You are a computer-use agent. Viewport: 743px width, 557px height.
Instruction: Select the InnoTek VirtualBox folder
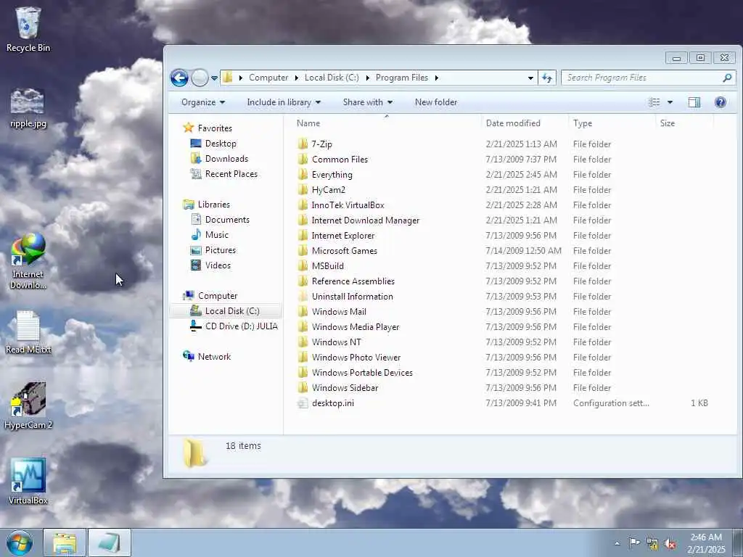[x=348, y=205]
